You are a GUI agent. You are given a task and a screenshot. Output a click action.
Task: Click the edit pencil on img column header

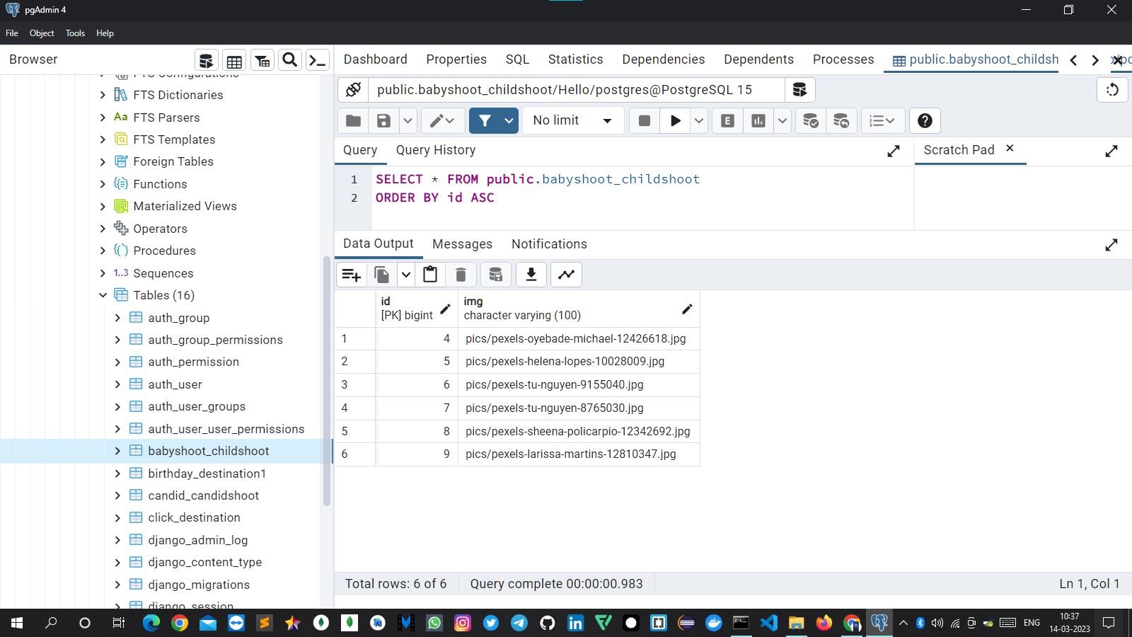pyautogui.click(x=686, y=309)
